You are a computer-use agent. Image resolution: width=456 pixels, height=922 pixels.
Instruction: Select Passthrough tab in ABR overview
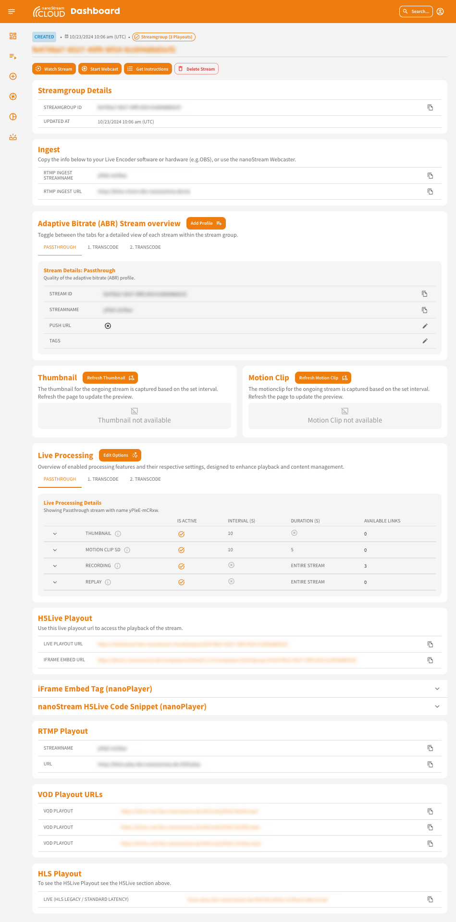click(x=60, y=247)
